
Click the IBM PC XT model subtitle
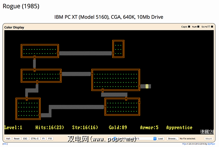coord(109,17)
